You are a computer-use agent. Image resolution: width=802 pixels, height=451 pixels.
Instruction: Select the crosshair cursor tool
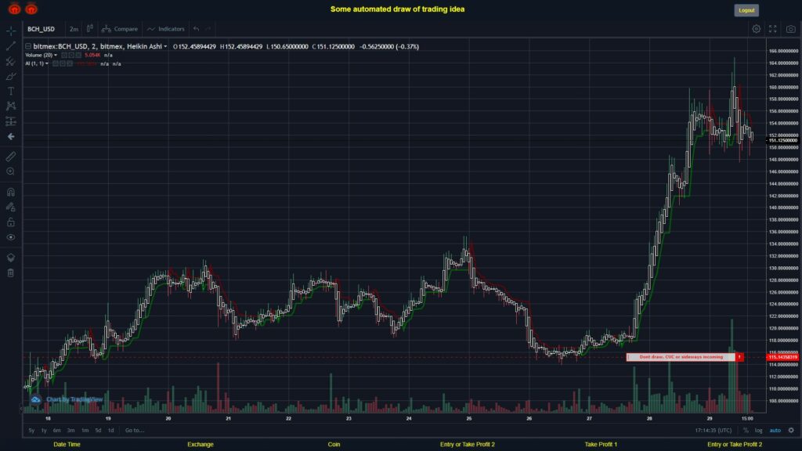[11, 31]
